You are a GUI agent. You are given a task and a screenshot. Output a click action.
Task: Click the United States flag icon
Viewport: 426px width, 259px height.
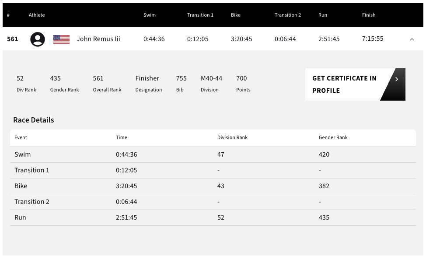[61, 39]
